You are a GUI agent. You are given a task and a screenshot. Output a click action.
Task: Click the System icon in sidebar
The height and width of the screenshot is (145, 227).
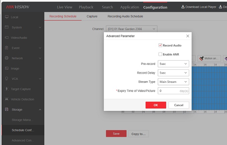[7, 27]
